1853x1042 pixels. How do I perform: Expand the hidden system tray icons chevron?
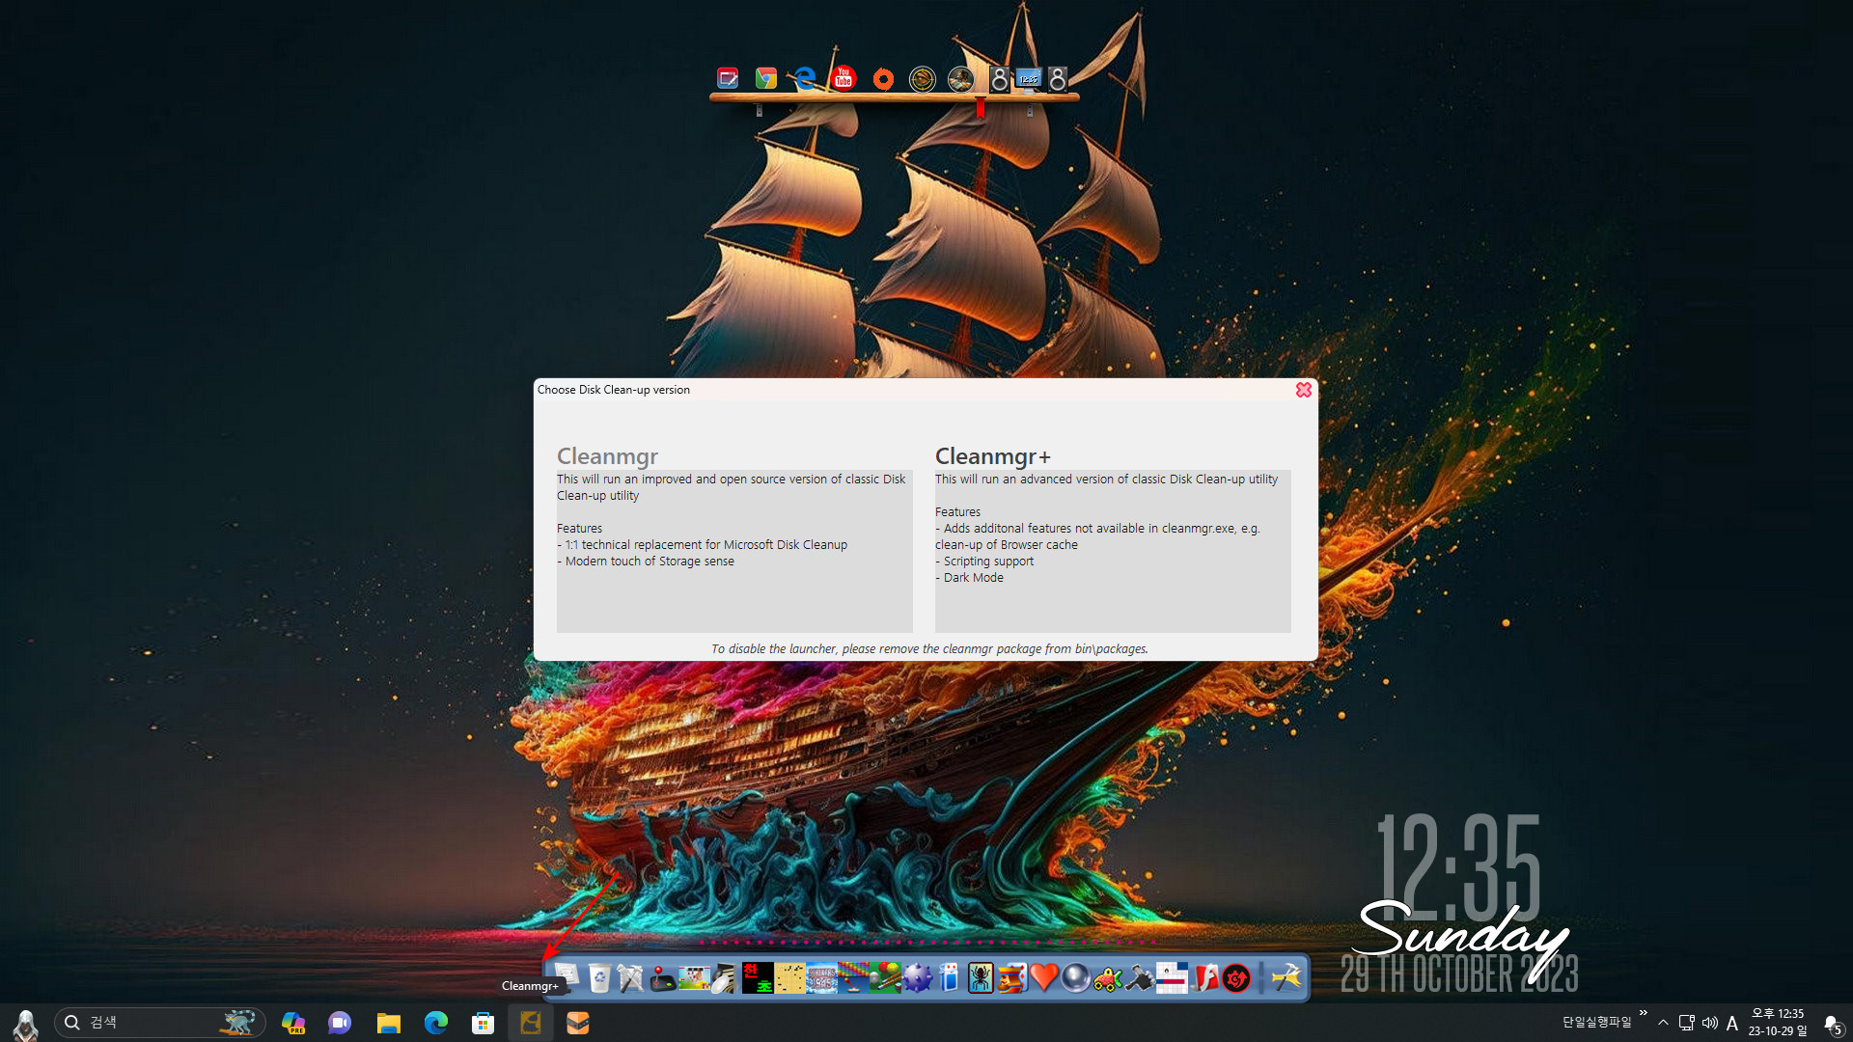click(1663, 1023)
